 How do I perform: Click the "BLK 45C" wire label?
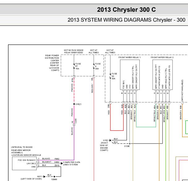click(161, 110)
